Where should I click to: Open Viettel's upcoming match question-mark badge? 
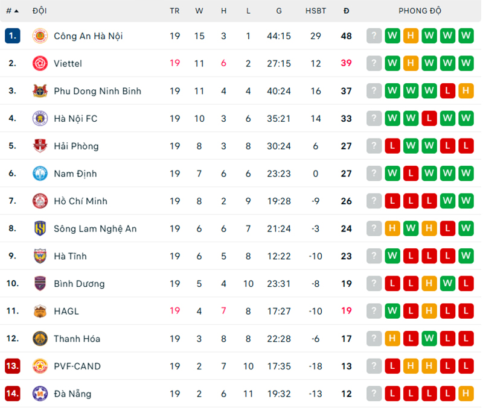(x=374, y=63)
